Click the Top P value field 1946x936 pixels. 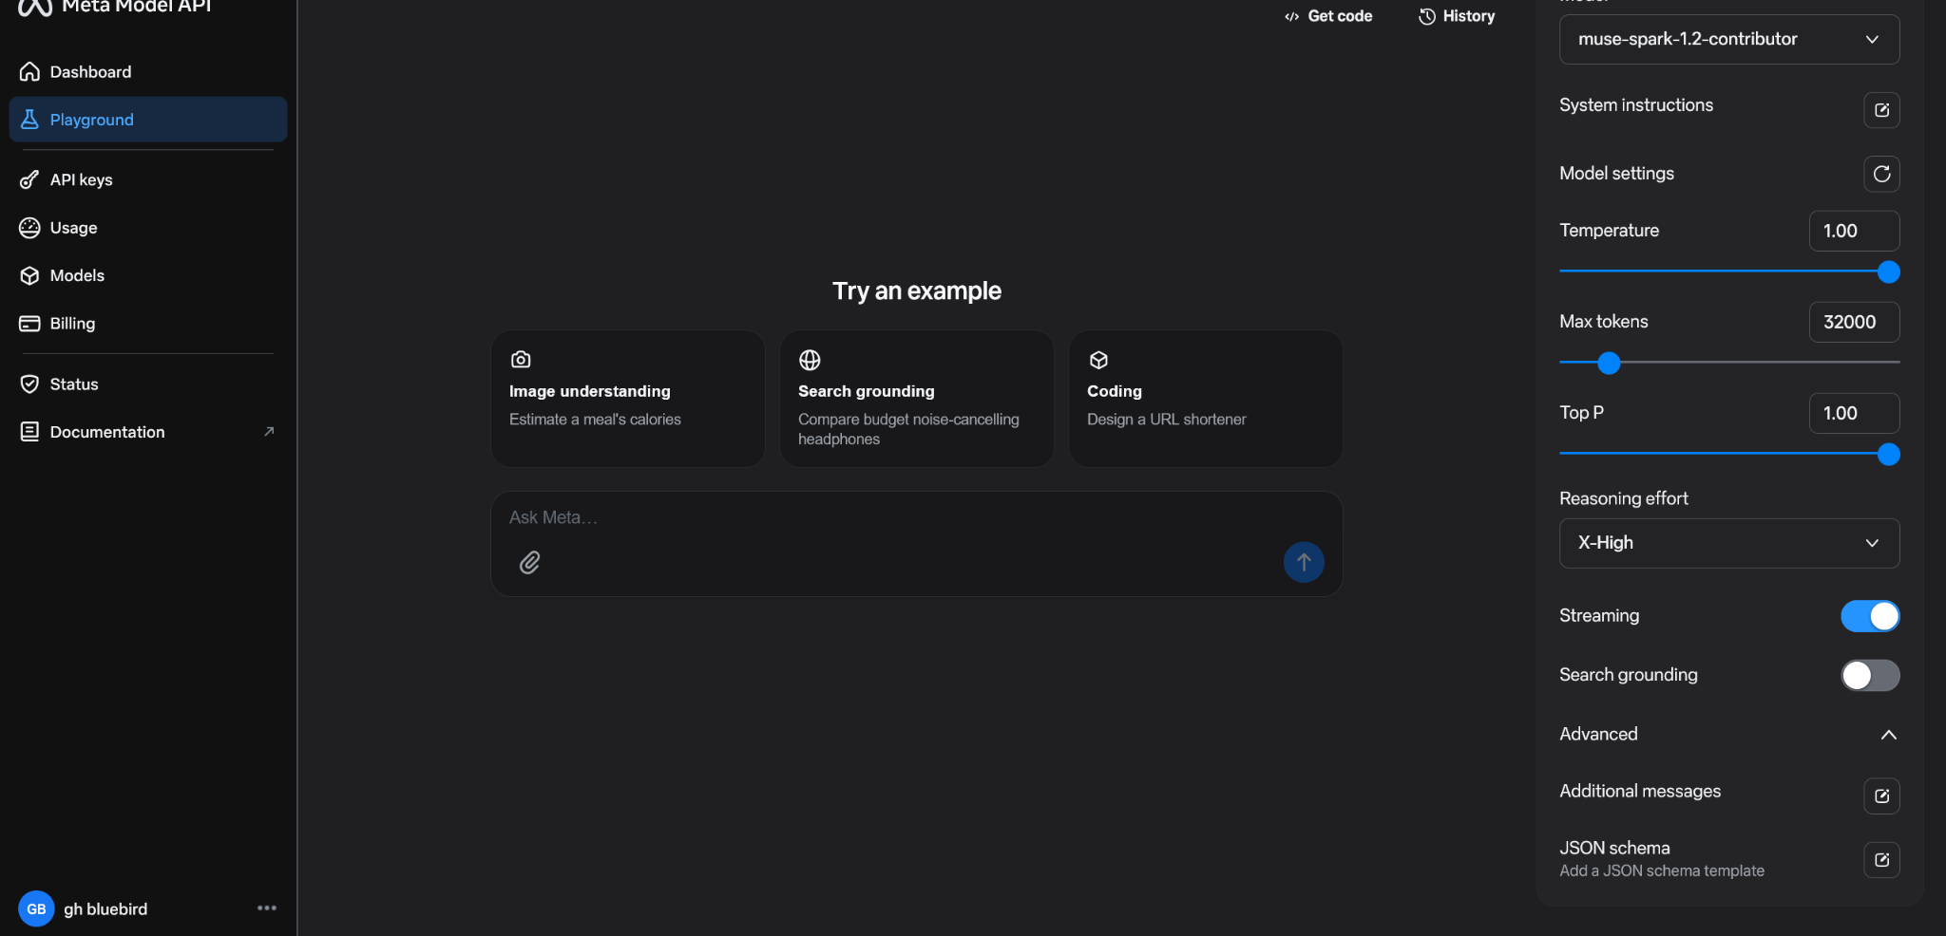(1854, 413)
